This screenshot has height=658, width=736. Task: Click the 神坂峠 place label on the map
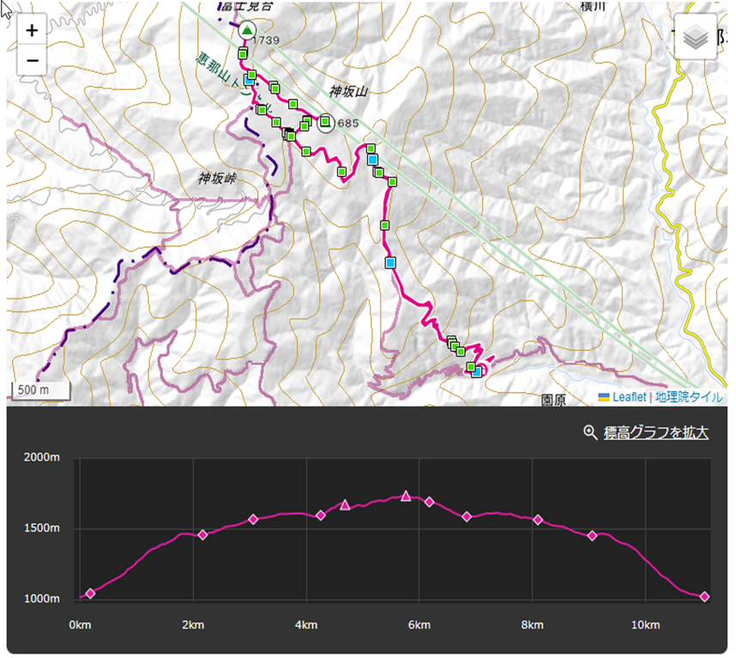click(216, 178)
